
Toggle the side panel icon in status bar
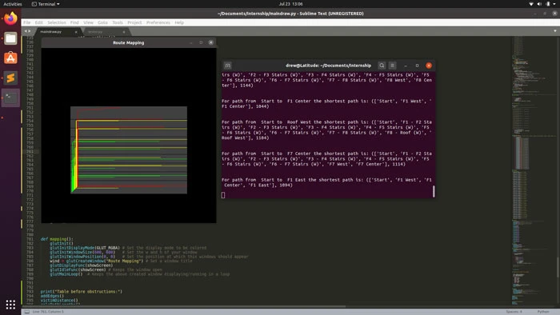[x=26, y=312]
